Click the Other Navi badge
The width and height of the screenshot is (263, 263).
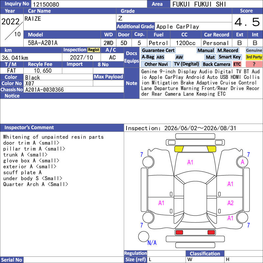tap(156, 64)
